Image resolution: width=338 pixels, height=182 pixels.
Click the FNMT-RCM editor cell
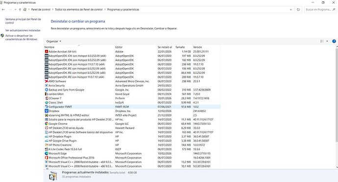click(x=122, y=107)
